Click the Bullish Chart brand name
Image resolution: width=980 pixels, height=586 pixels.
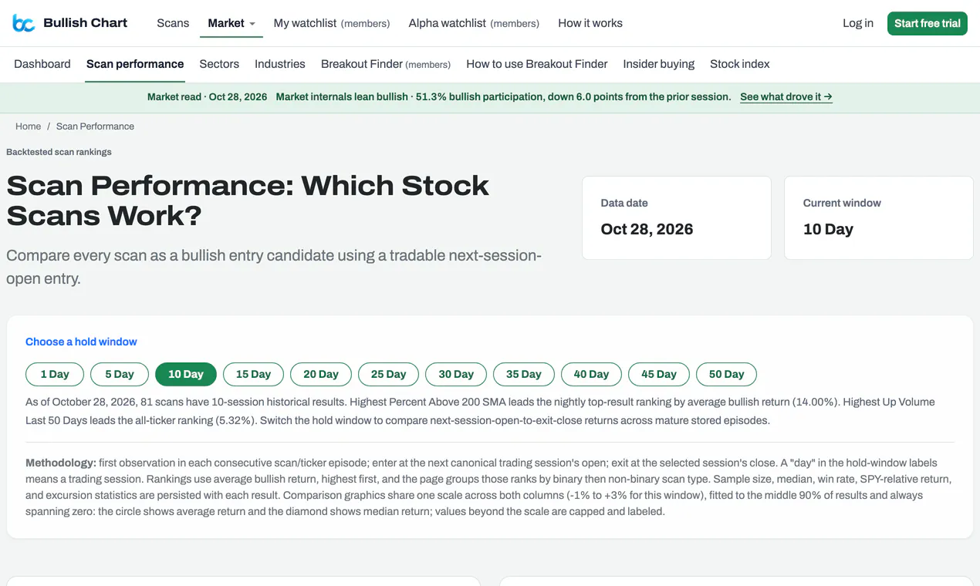(x=86, y=23)
